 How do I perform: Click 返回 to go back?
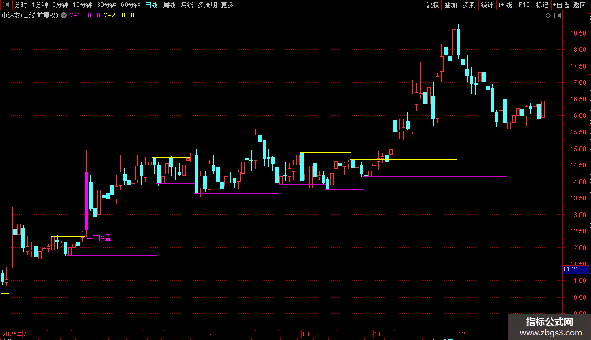(579, 5)
